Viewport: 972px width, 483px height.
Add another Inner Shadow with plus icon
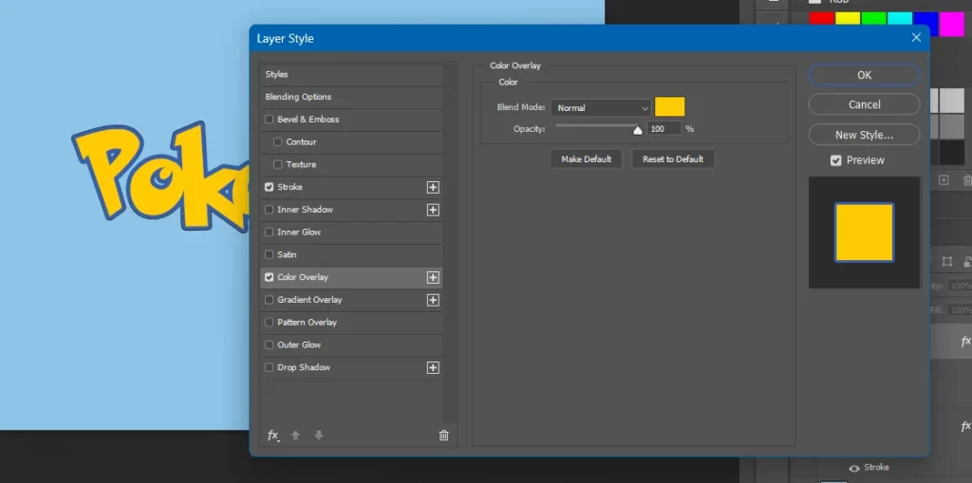tap(433, 210)
